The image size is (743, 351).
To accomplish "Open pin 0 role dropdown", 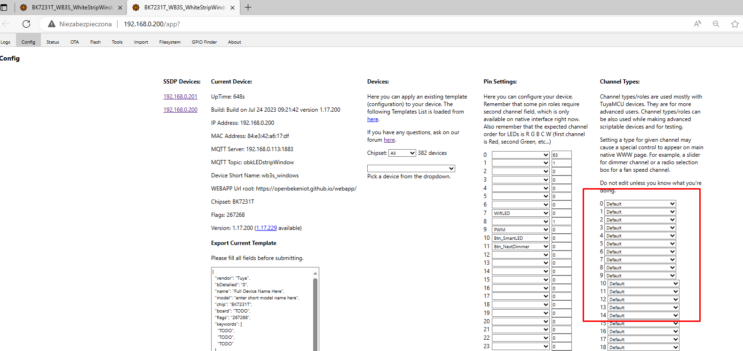I will [x=521, y=155].
